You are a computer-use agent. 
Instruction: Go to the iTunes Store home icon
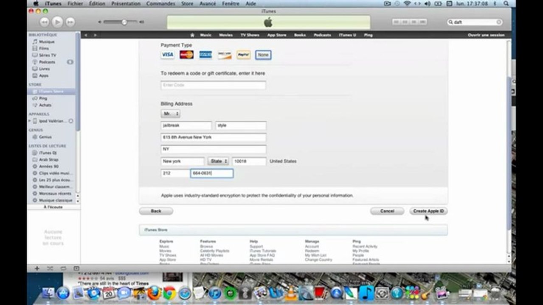(192, 35)
